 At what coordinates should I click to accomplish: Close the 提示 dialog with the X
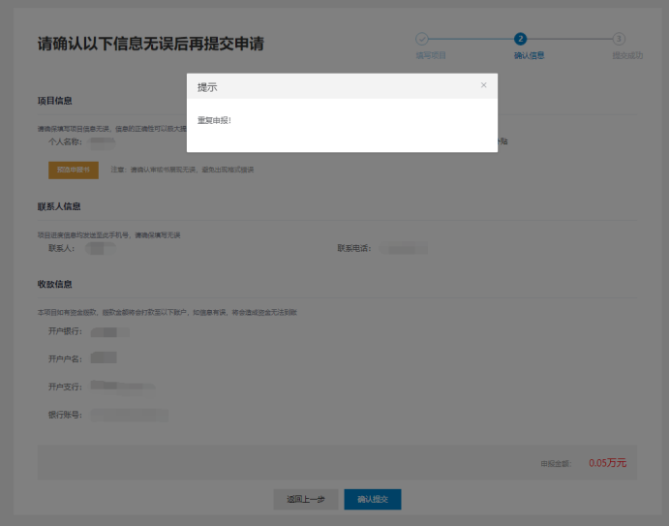tap(483, 85)
